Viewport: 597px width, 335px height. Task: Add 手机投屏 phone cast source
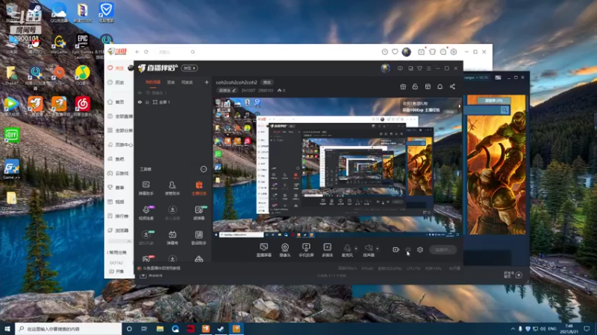[306, 250]
